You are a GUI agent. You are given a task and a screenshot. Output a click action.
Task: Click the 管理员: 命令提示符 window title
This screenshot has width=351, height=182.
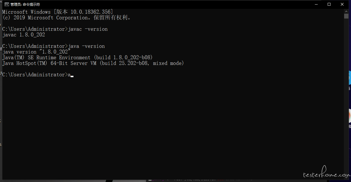(25, 5)
